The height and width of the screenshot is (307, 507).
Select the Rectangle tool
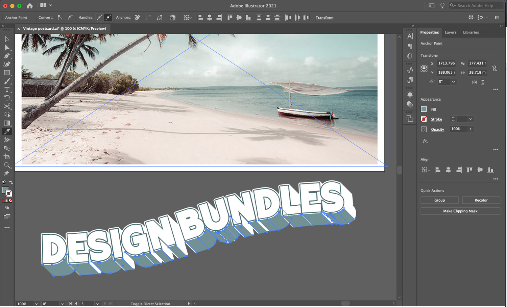coord(7,73)
